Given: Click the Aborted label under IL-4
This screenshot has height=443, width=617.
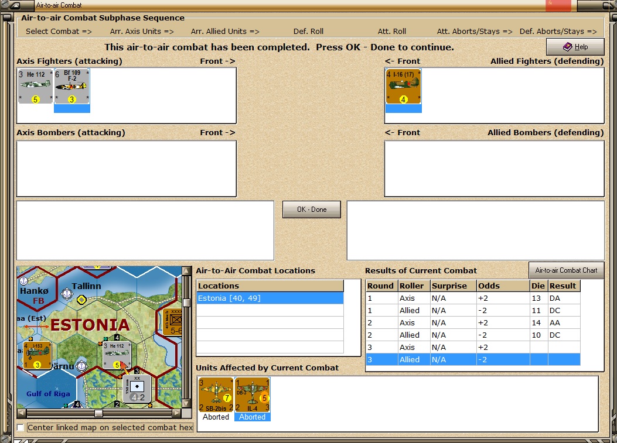Looking at the screenshot, I should (x=252, y=417).
